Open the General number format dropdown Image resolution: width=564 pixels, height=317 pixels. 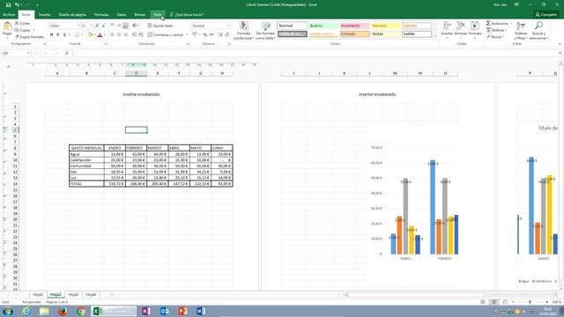click(x=228, y=26)
